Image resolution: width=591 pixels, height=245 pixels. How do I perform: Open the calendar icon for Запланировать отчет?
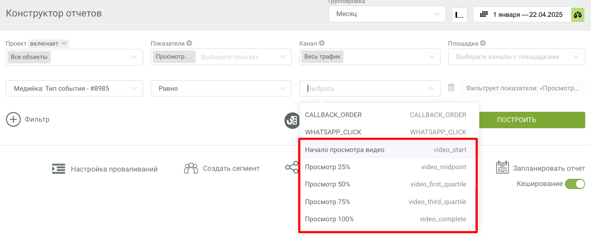(x=502, y=168)
